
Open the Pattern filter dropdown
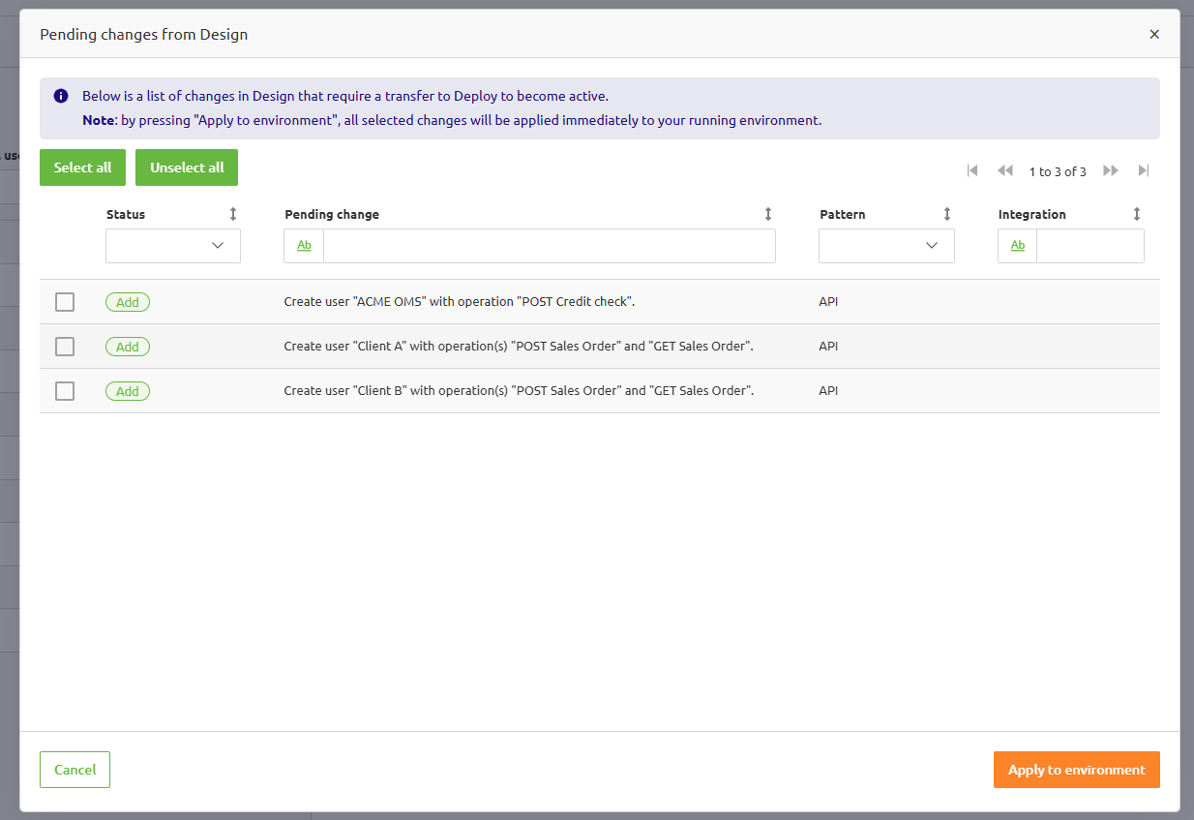886,246
